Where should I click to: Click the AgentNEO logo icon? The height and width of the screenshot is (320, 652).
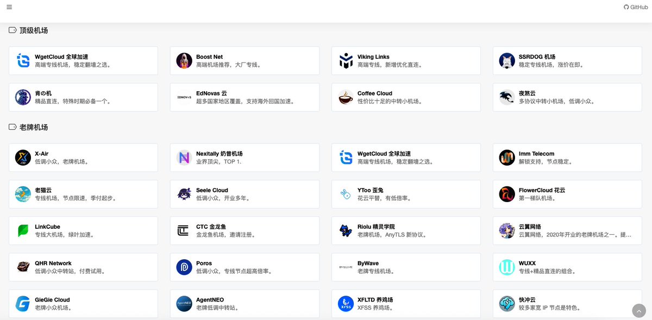pyautogui.click(x=184, y=303)
